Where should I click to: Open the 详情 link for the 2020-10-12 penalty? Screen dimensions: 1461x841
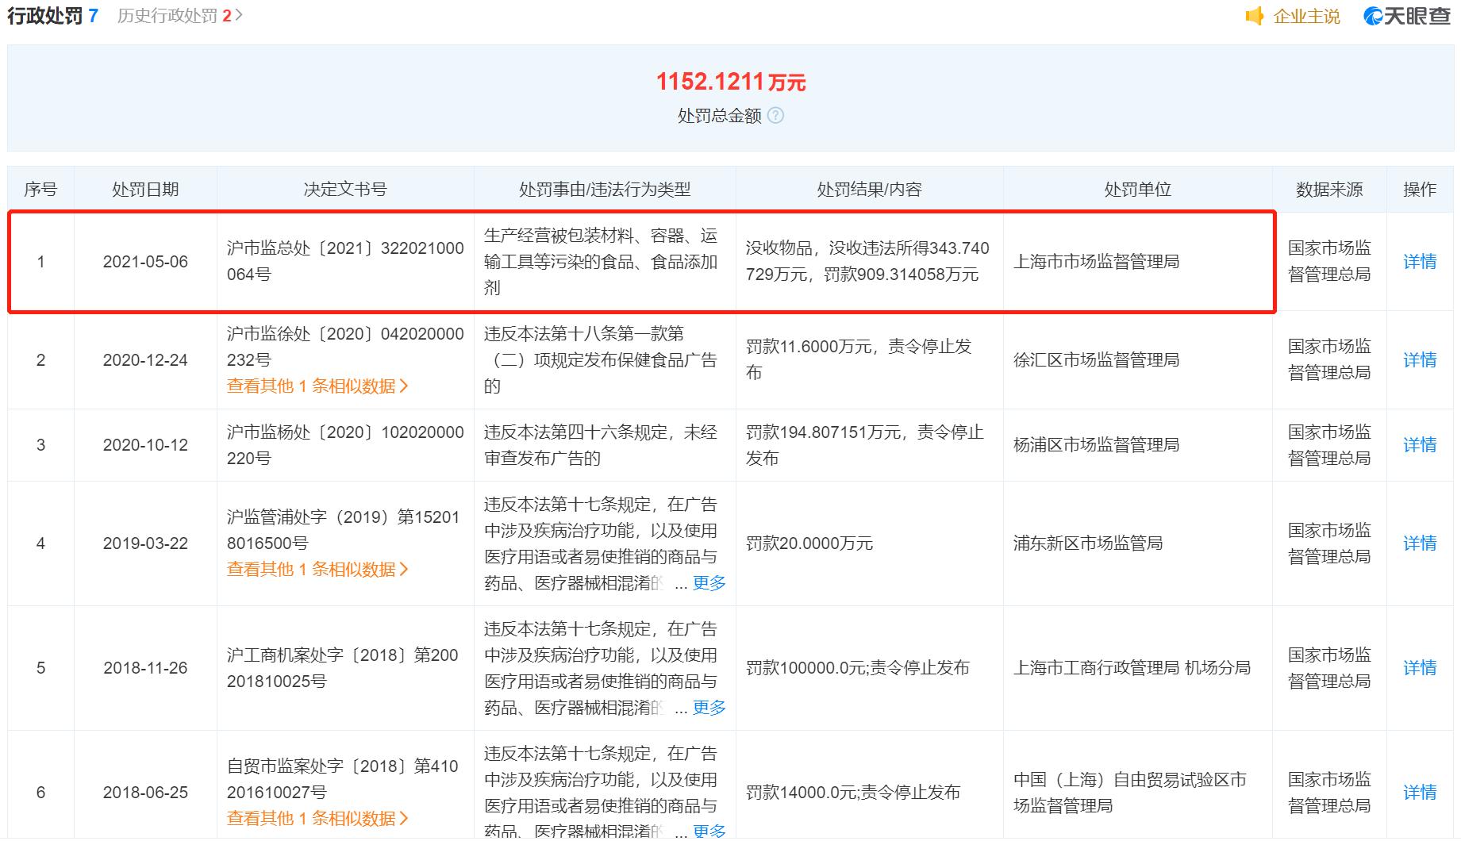click(x=1420, y=444)
